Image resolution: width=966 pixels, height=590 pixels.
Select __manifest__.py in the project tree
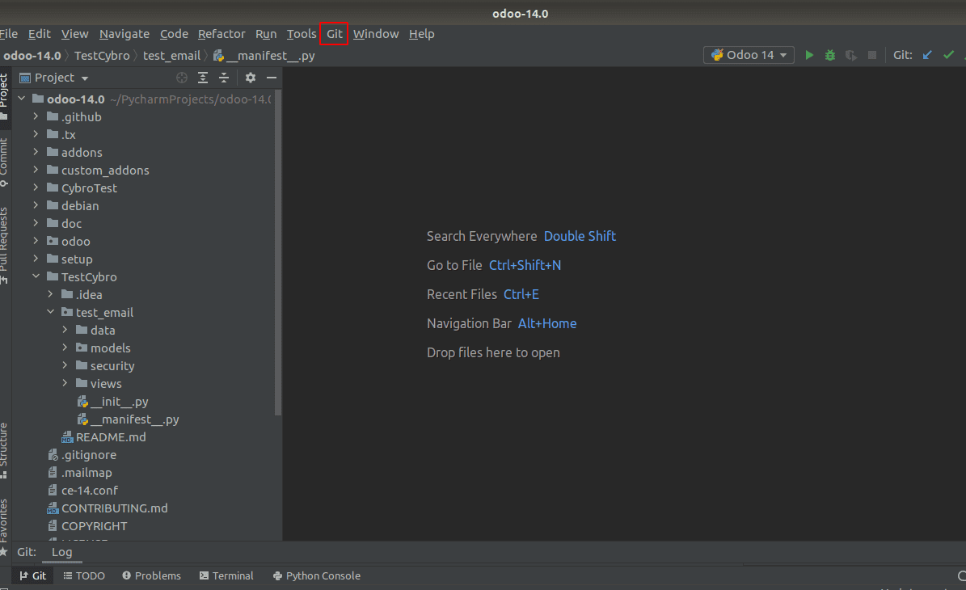(x=136, y=419)
